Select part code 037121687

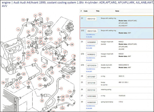(x=91, y=77)
